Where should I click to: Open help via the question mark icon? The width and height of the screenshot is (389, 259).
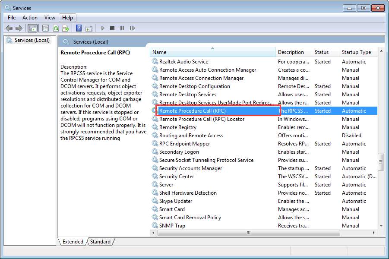[79, 28]
